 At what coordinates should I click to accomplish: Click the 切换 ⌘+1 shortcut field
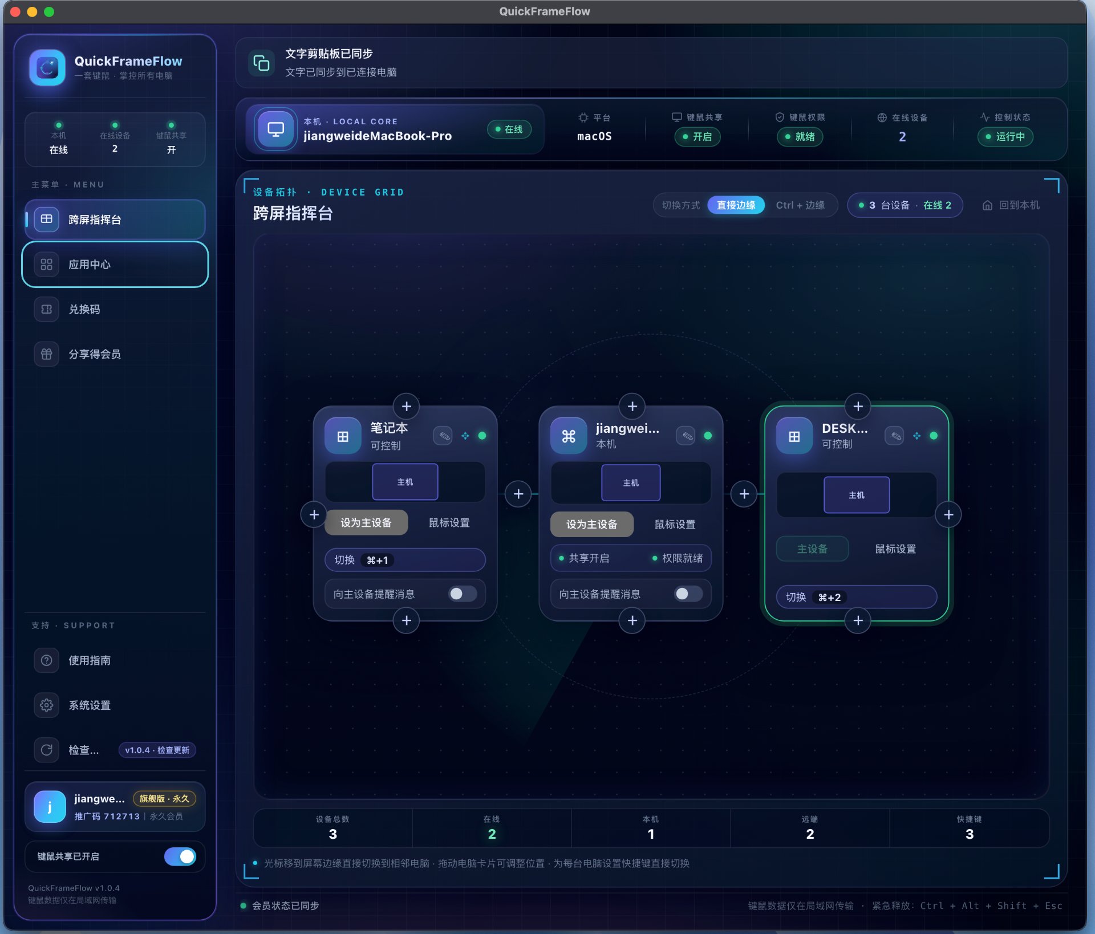(x=405, y=560)
